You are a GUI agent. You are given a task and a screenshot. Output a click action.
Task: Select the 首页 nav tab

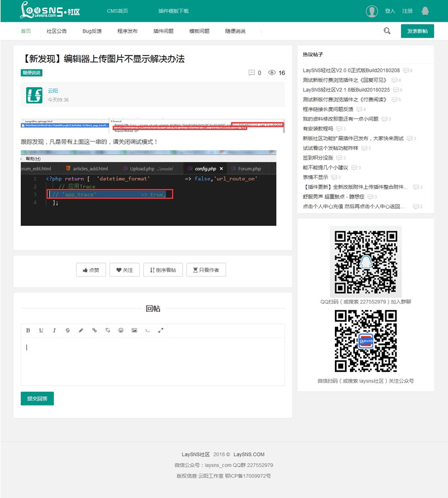coord(26,31)
